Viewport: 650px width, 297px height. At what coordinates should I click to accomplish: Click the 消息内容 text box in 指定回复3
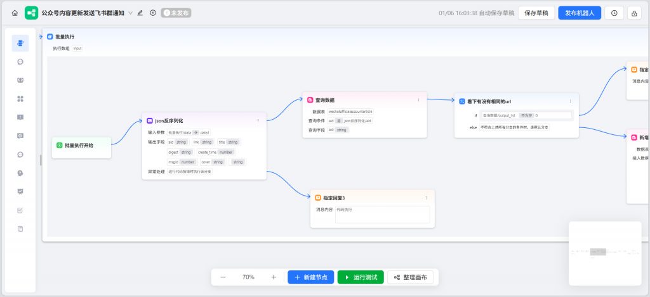click(x=382, y=215)
